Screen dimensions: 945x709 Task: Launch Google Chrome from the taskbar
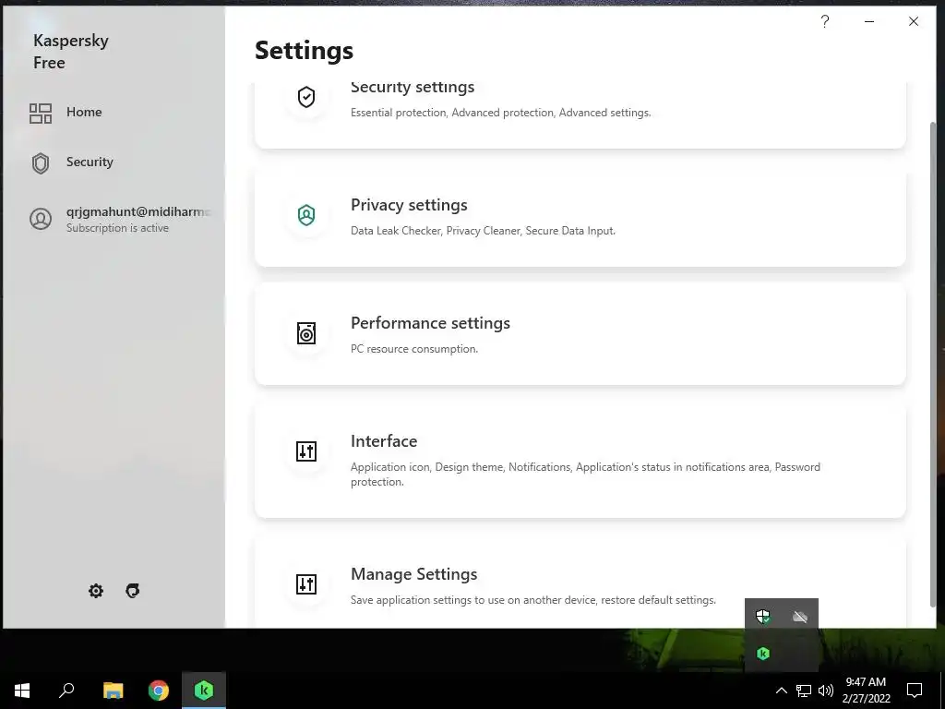coord(159,691)
